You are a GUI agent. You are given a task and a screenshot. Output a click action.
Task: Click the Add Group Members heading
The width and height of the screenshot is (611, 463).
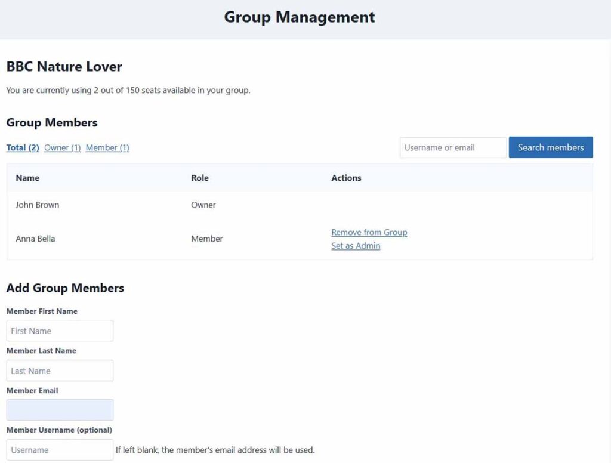pos(65,288)
